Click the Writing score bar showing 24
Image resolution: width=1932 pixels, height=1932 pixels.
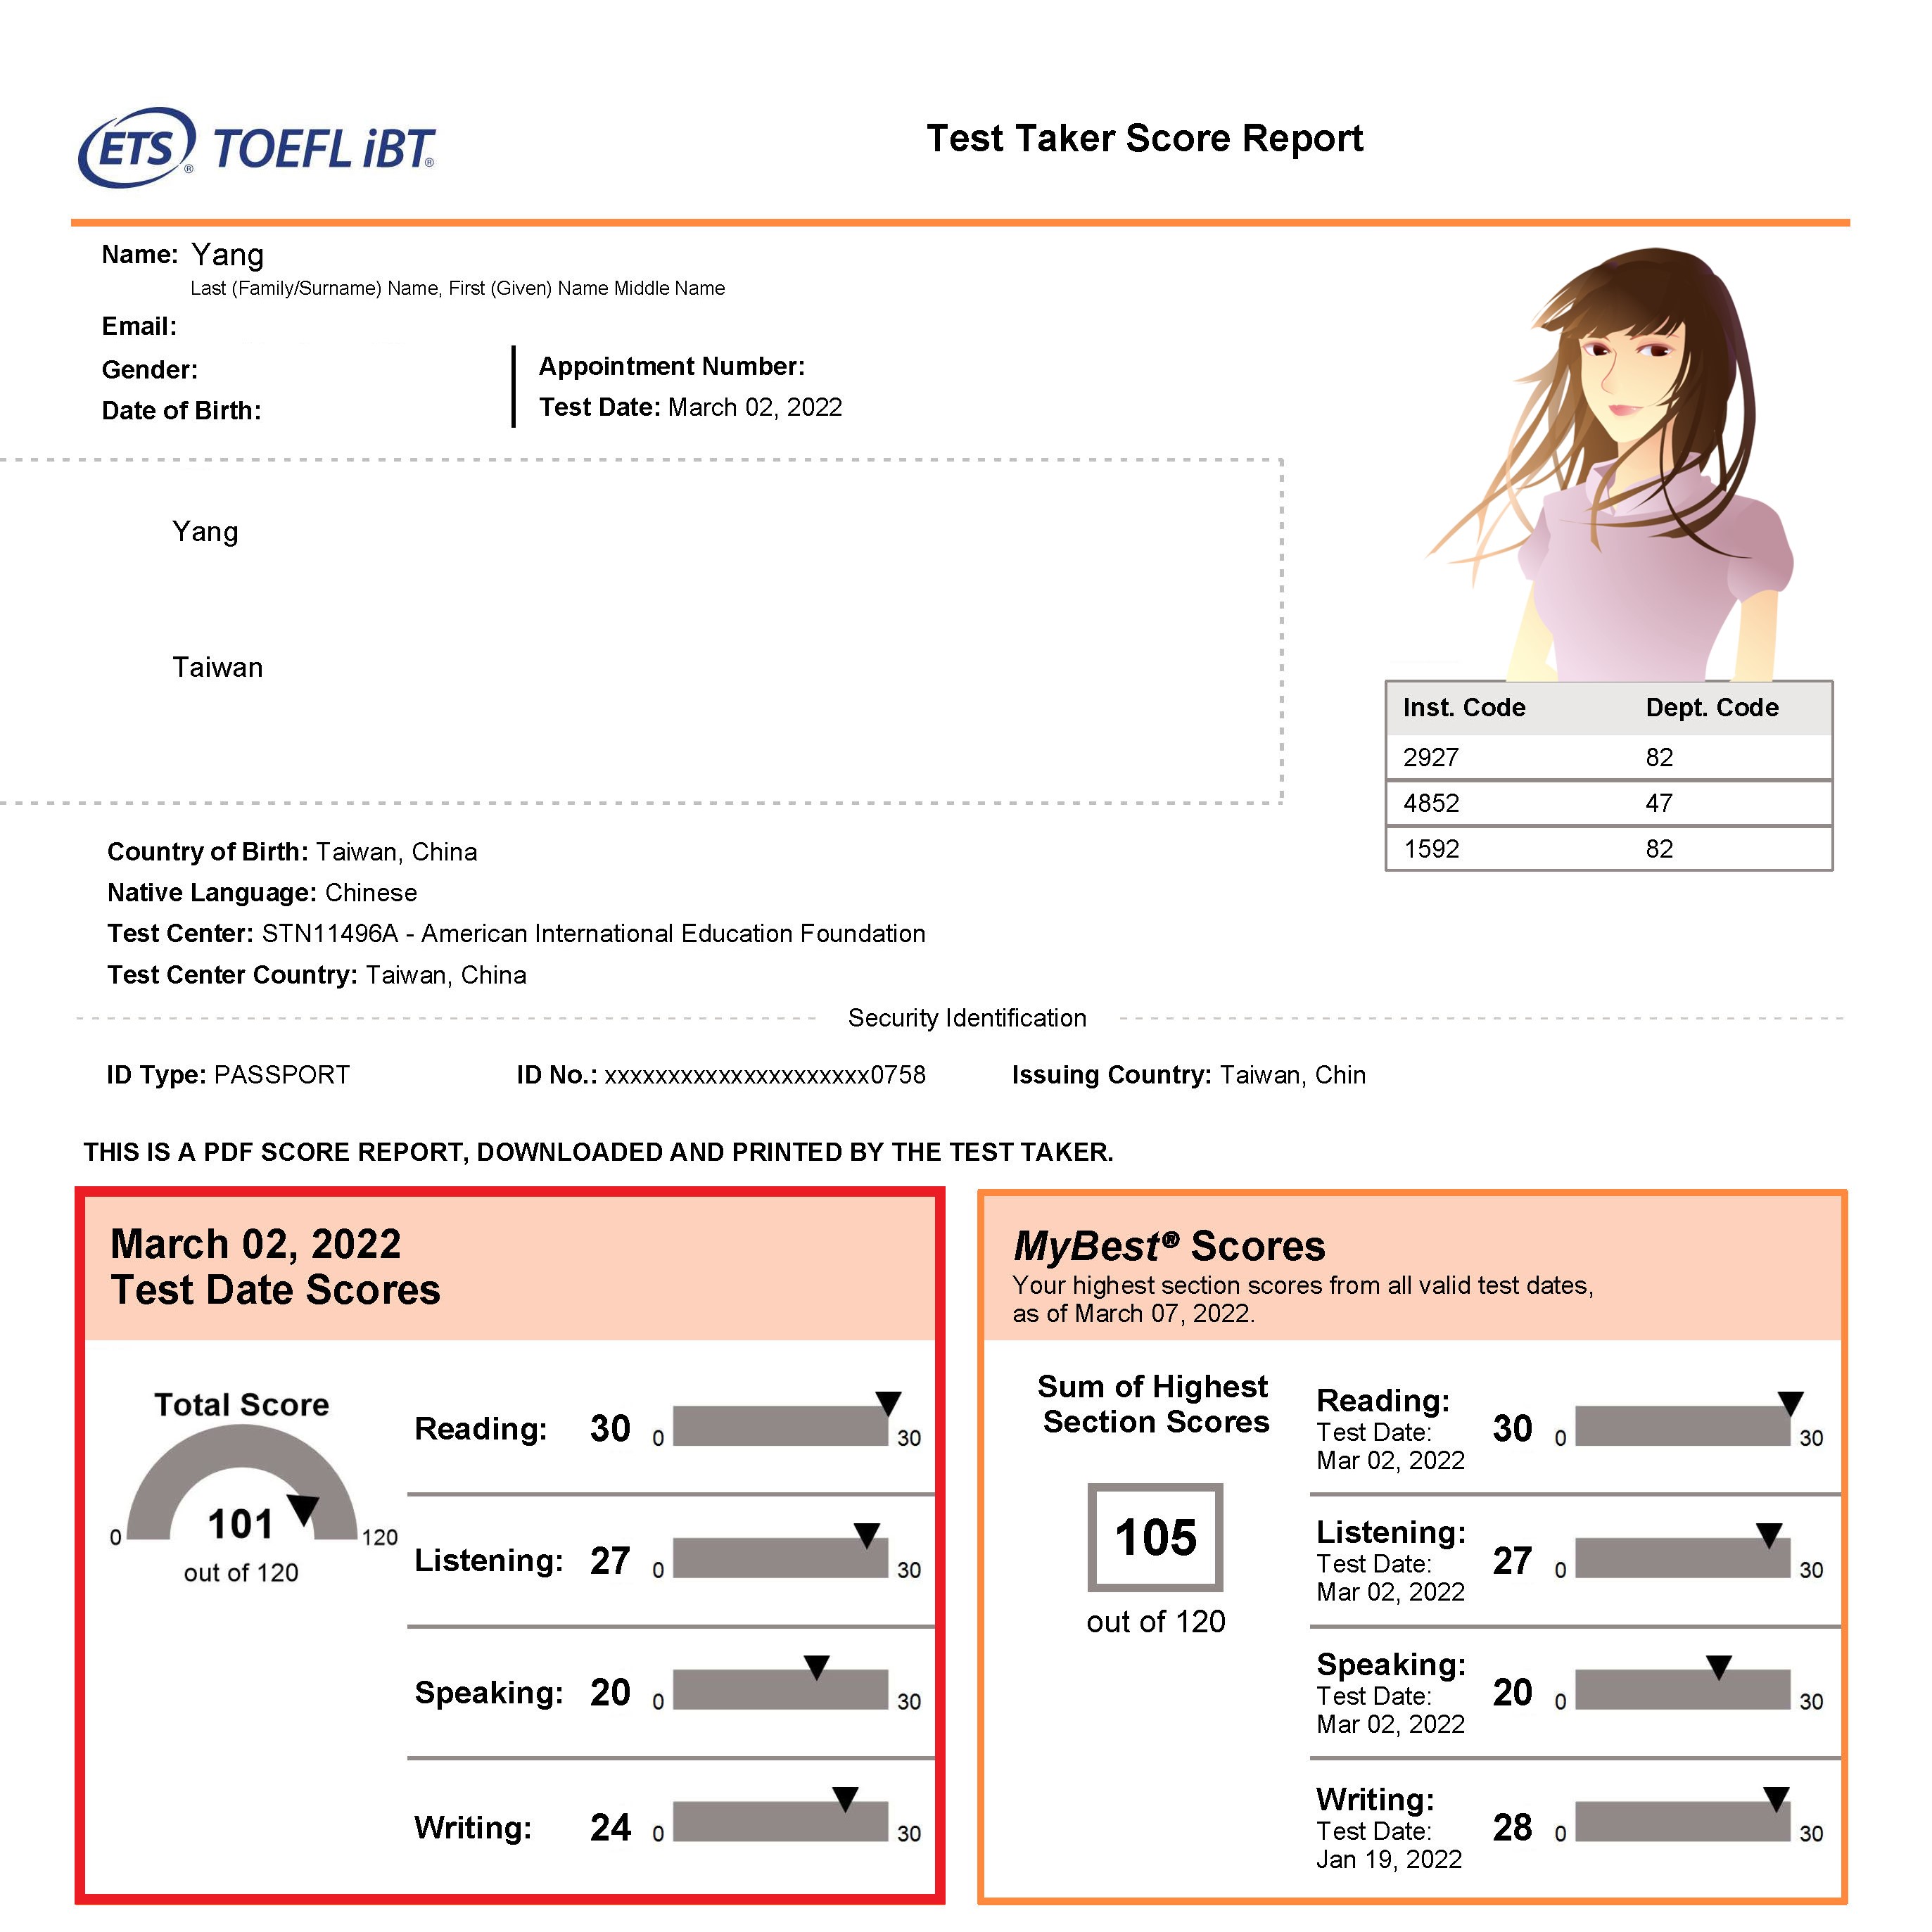(x=780, y=1821)
